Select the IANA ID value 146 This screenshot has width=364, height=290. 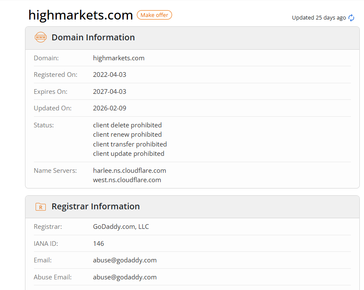pos(98,243)
